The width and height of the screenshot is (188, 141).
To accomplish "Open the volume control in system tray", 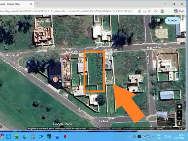I will tap(170, 137).
